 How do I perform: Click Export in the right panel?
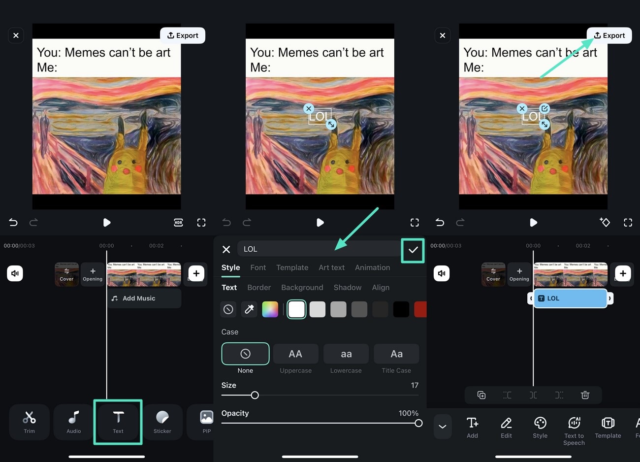point(609,35)
